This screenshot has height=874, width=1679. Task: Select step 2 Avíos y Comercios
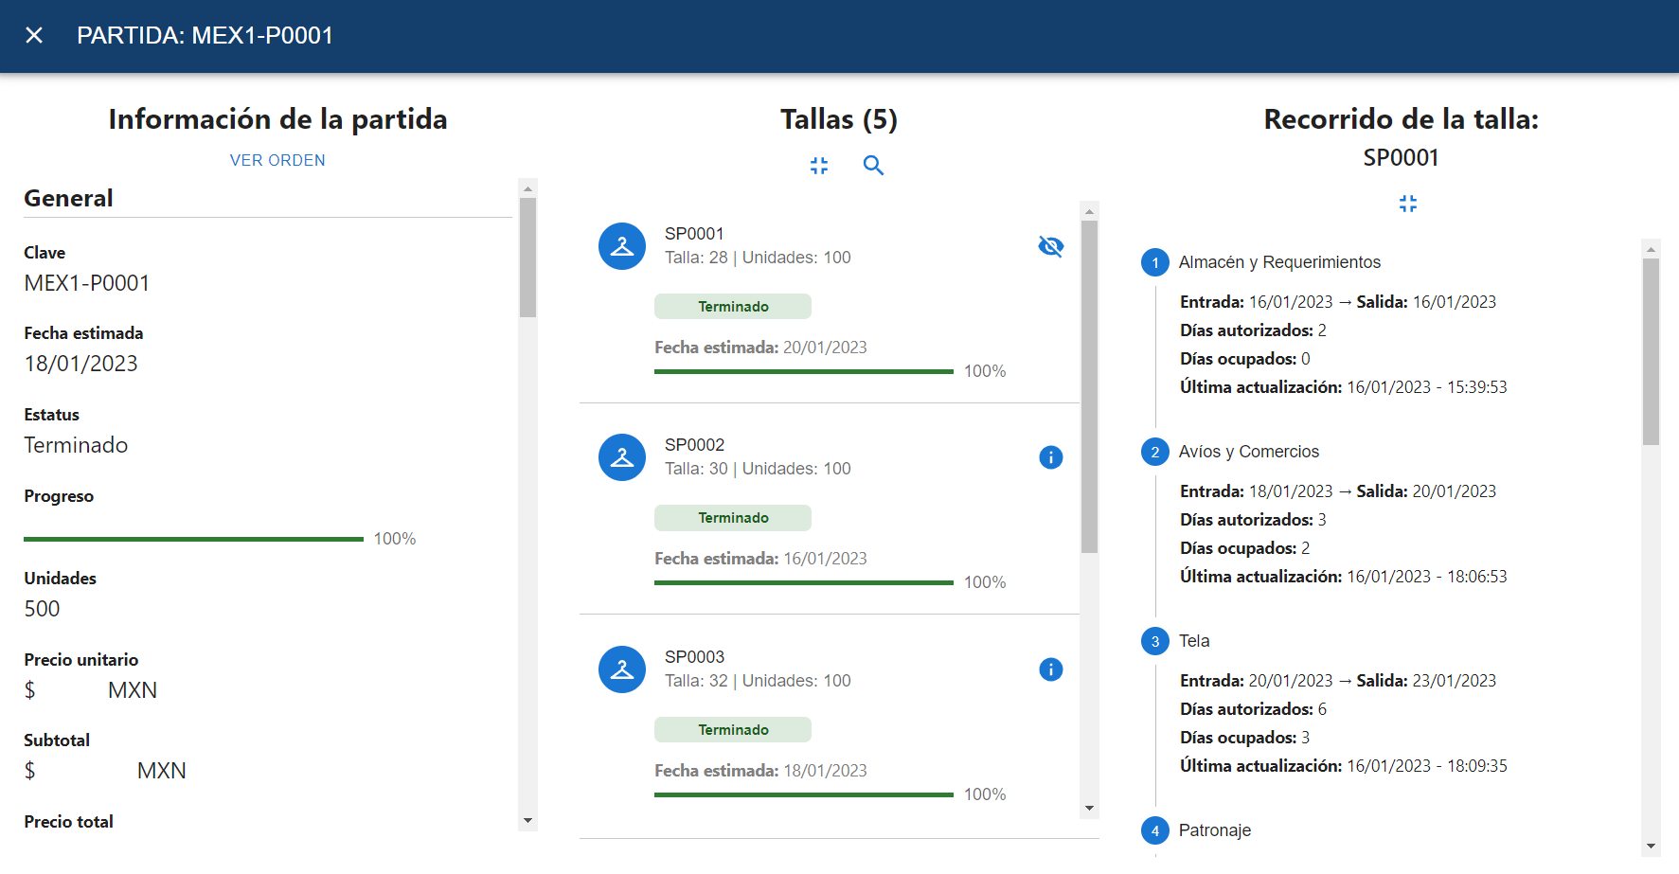(1248, 452)
